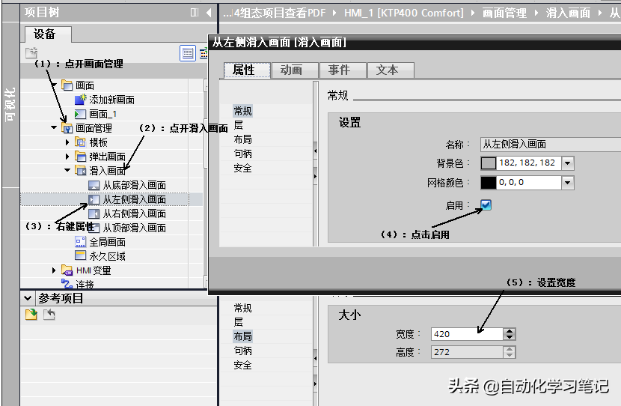Screen dimensions: 621x406
Task: Click the 从左侧滑入画面 icon
Action: (x=94, y=199)
